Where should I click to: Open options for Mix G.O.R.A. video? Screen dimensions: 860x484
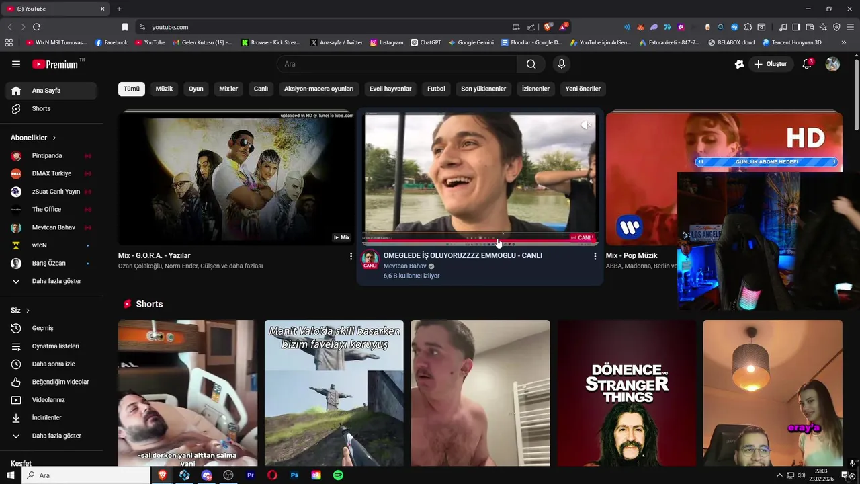pyautogui.click(x=351, y=256)
